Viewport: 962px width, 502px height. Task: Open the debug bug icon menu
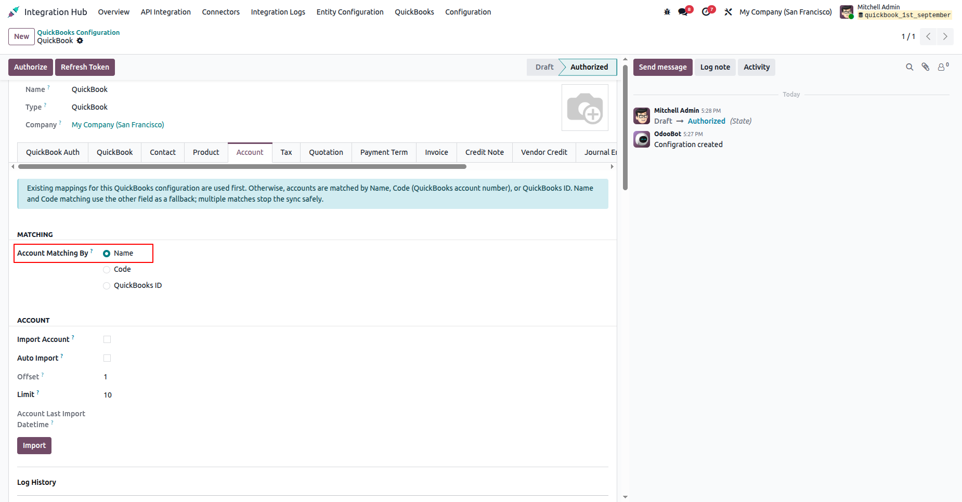click(x=667, y=11)
